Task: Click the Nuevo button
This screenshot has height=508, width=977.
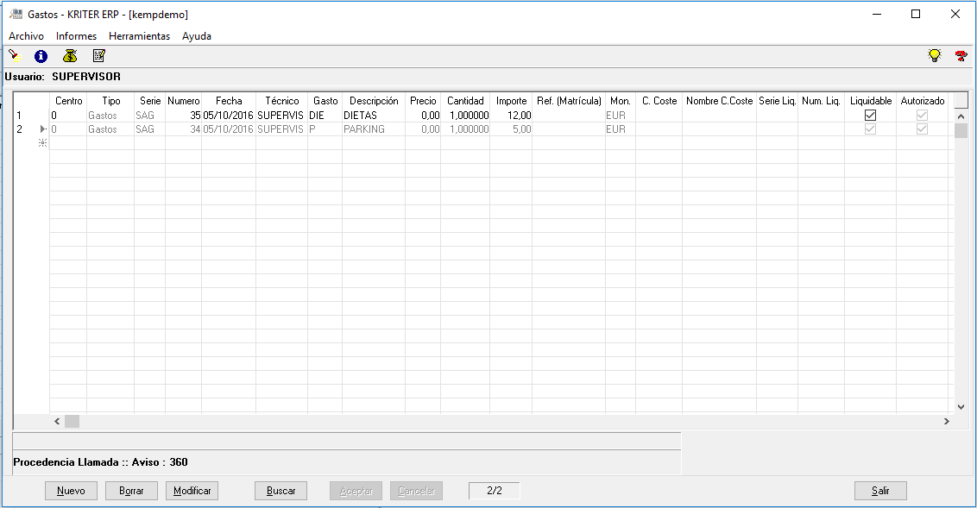Action: coord(71,491)
